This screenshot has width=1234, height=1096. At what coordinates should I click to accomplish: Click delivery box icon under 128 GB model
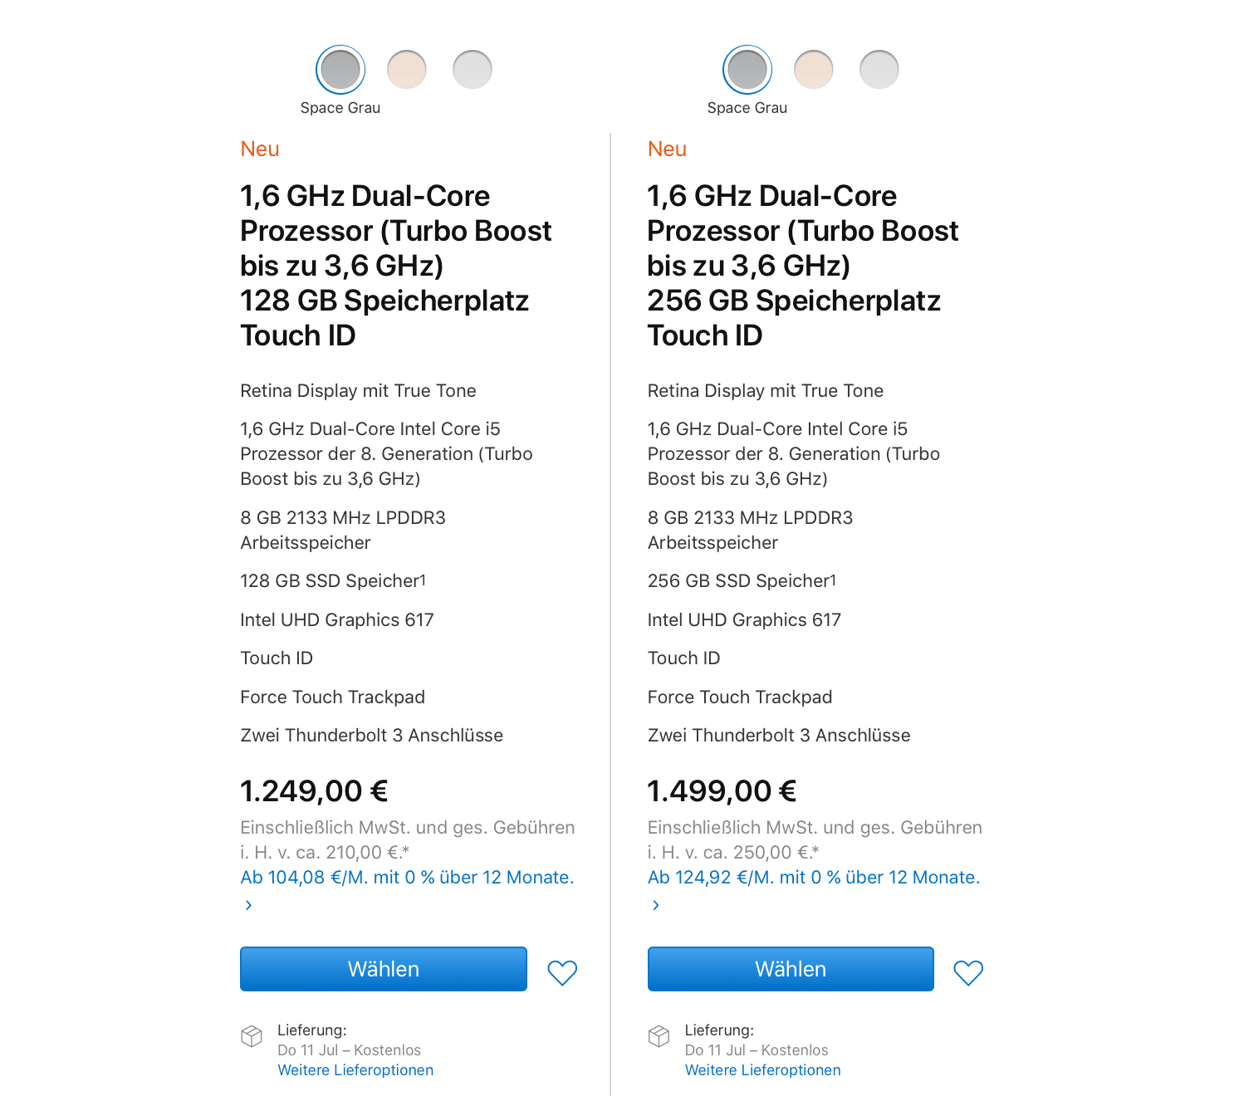click(252, 1035)
